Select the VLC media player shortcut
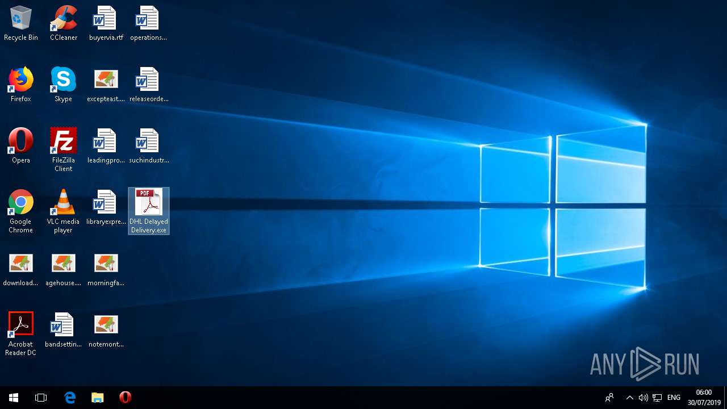Image resolution: width=727 pixels, height=409 pixels. coord(64,212)
